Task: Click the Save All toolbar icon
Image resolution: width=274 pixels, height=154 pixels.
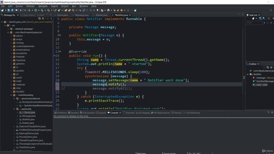Action: 12,10
